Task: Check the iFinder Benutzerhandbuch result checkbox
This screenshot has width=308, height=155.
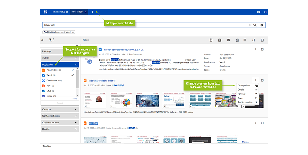Action: [262, 49]
